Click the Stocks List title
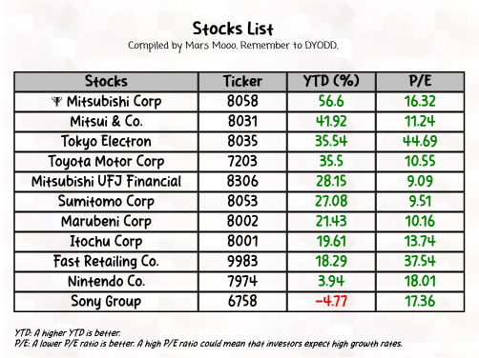Screen dimensions: 479x358 233,29
